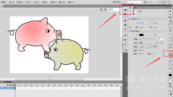Open the stroke style dropdown
The image size is (173, 97).
[x=149, y=43]
